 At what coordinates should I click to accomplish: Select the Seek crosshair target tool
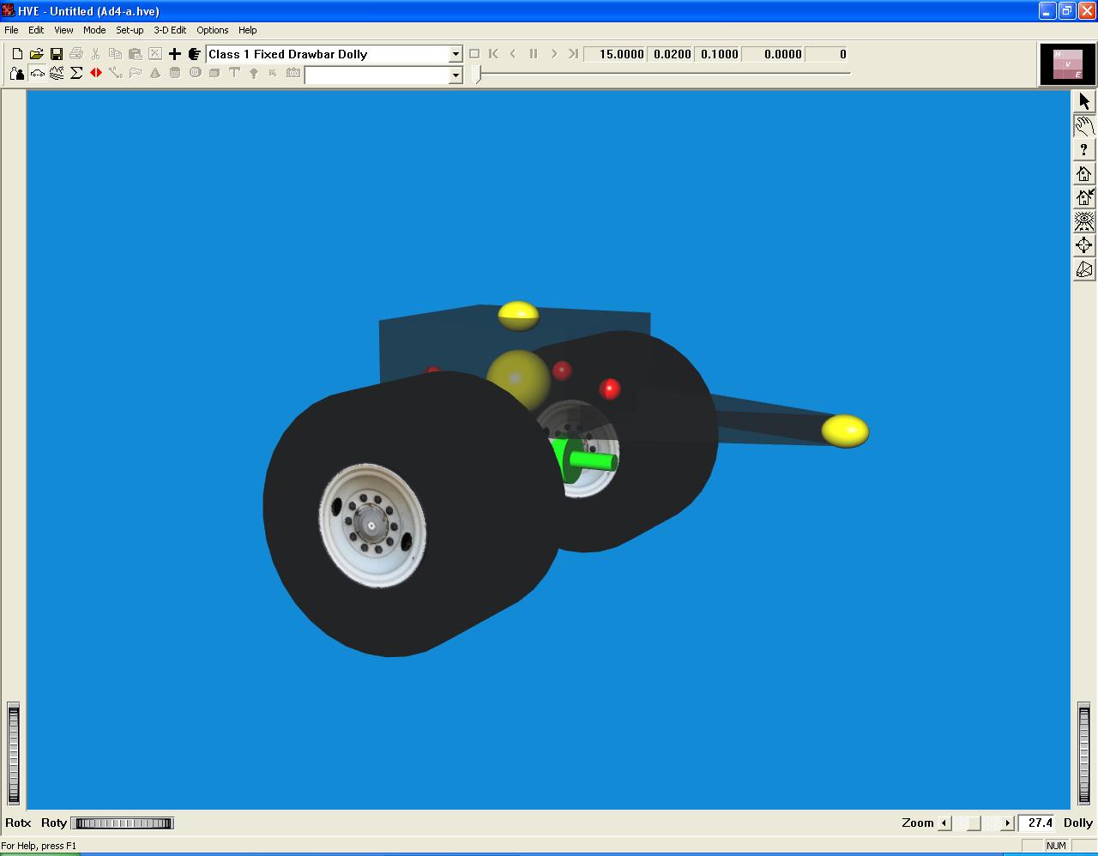point(1084,245)
